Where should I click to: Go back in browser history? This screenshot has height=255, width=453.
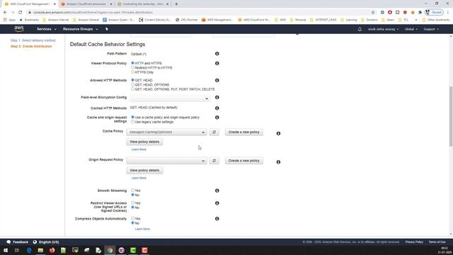pos(5,13)
